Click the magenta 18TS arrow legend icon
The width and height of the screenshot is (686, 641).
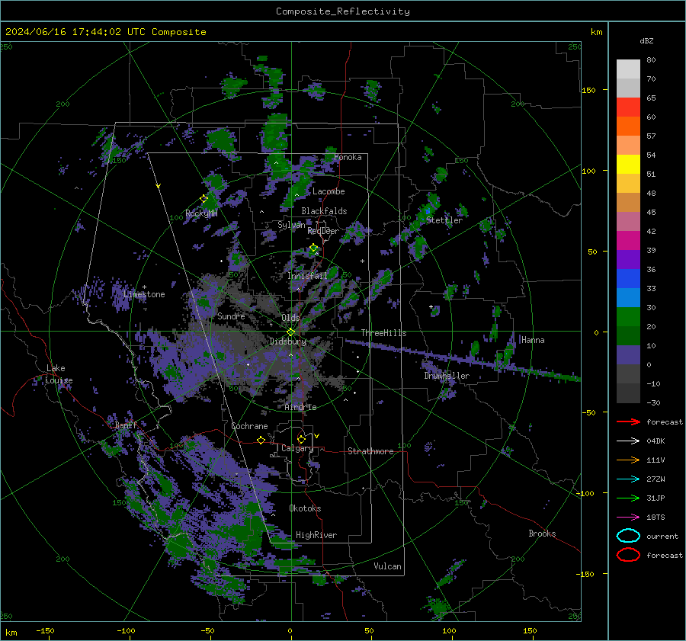point(628,518)
